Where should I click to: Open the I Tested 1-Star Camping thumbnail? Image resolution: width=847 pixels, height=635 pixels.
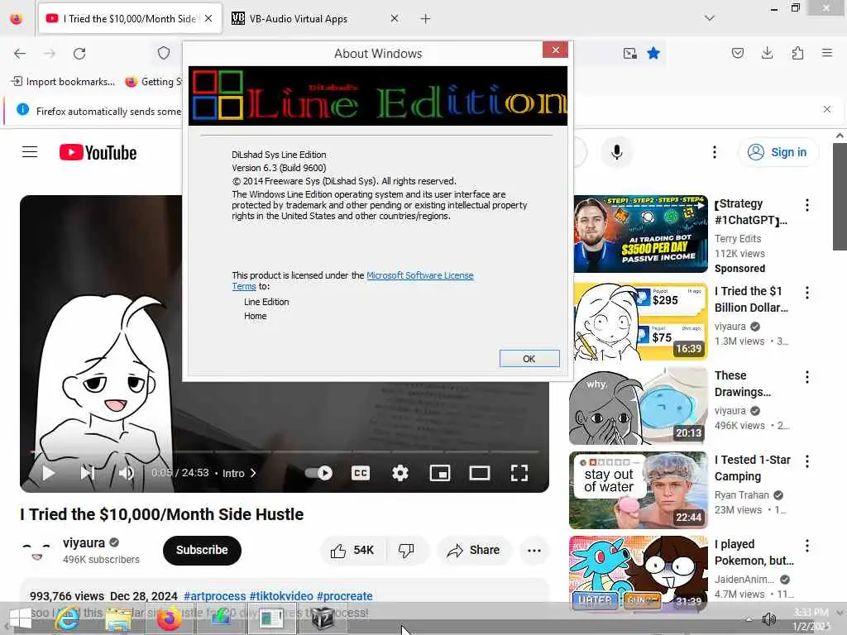639,490
